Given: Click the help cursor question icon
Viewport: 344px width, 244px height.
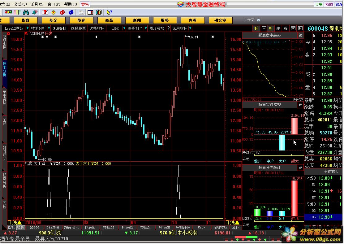Looking at the screenshot, I should [x=109, y=12].
